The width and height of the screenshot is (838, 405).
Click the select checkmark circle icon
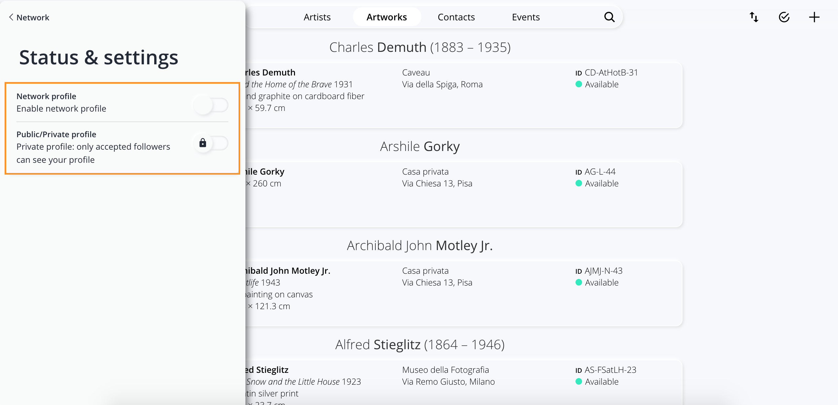point(784,17)
